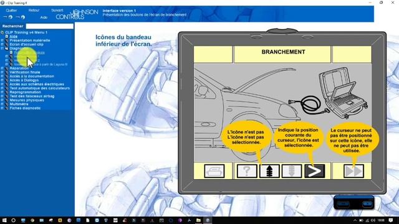The height and width of the screenshot is (224, 399).
Task: Open the Réparation tree entry
Action: (x=19, y=68)
